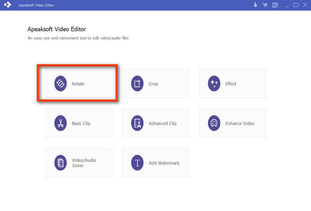
Task: Open the Enhance Video label
Action: click(x=239, y=123)
